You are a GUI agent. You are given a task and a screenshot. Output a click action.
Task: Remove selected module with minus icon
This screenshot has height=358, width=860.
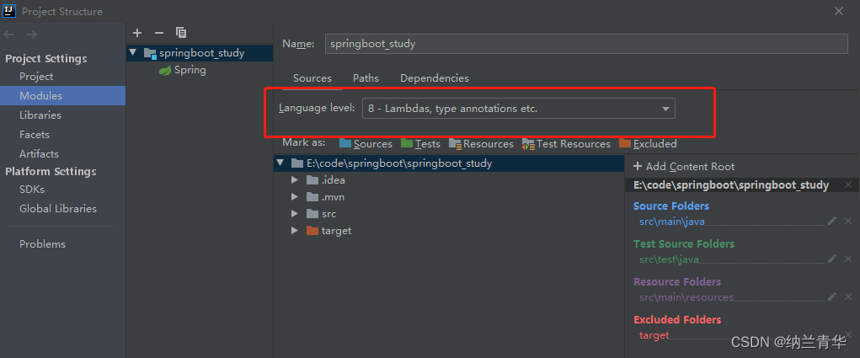pyautogui.click(x=159, y=33)
